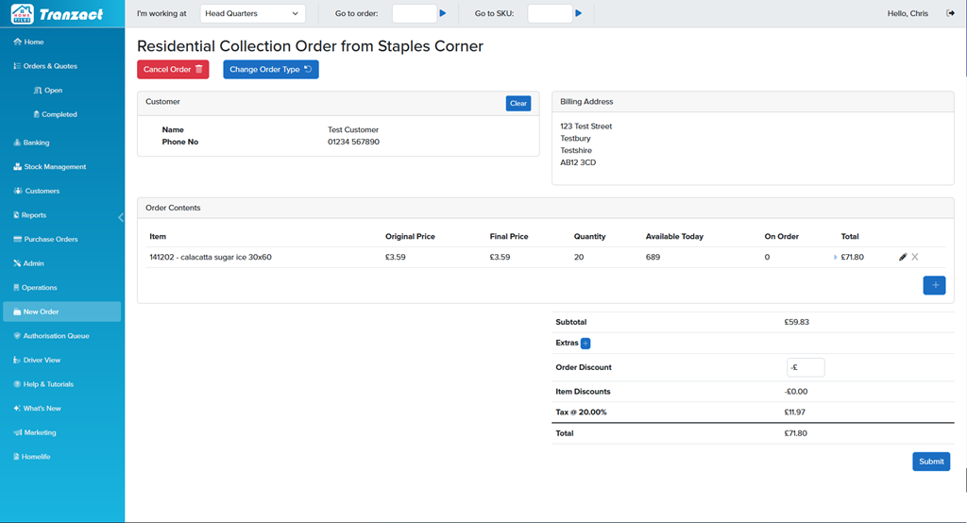
Task: Open the working location dropdown
Action: (x=253, y=13)
